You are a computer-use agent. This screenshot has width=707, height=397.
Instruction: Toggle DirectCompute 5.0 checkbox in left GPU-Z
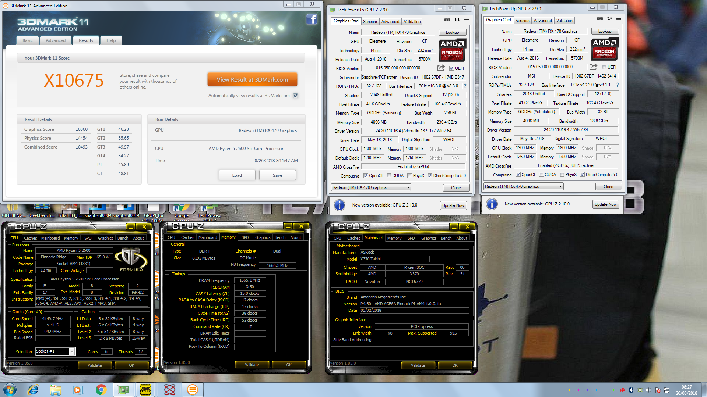tap(430, 176)
